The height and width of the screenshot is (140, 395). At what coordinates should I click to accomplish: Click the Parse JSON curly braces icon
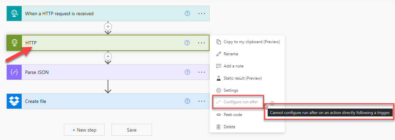click(x=14, y=72)
